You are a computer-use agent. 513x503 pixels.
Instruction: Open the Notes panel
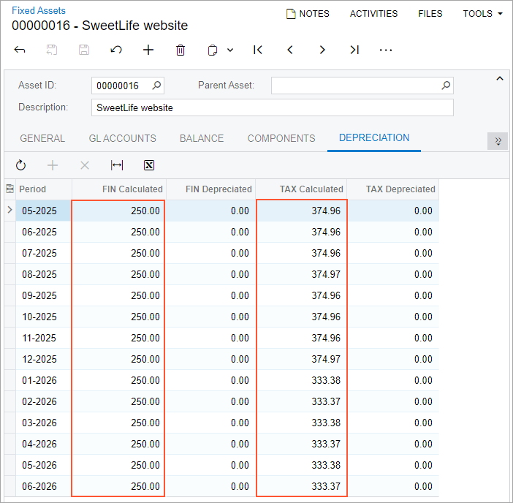308,14
